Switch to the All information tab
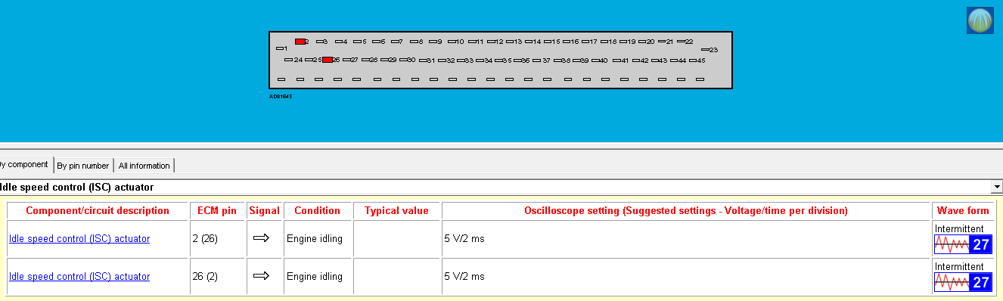The height and width of the screenshot is (301, 1003). pos(144,165)
